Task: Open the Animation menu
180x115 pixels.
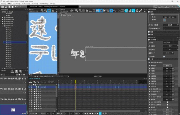Action: pyautogui.click(x=26, y=4)
